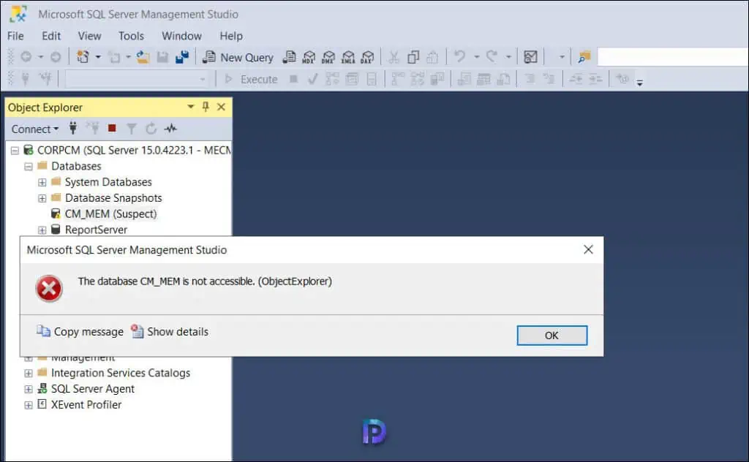The width and height of the screenshot is (749, 462).
Task: Click Show details in the error dialog
Action: (170, 331)
